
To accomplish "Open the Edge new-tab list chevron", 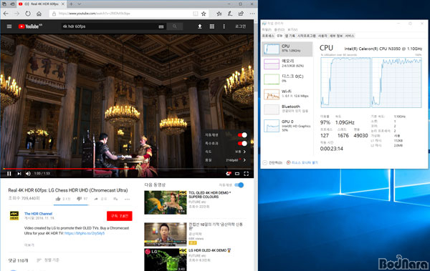I will [80, 4].
